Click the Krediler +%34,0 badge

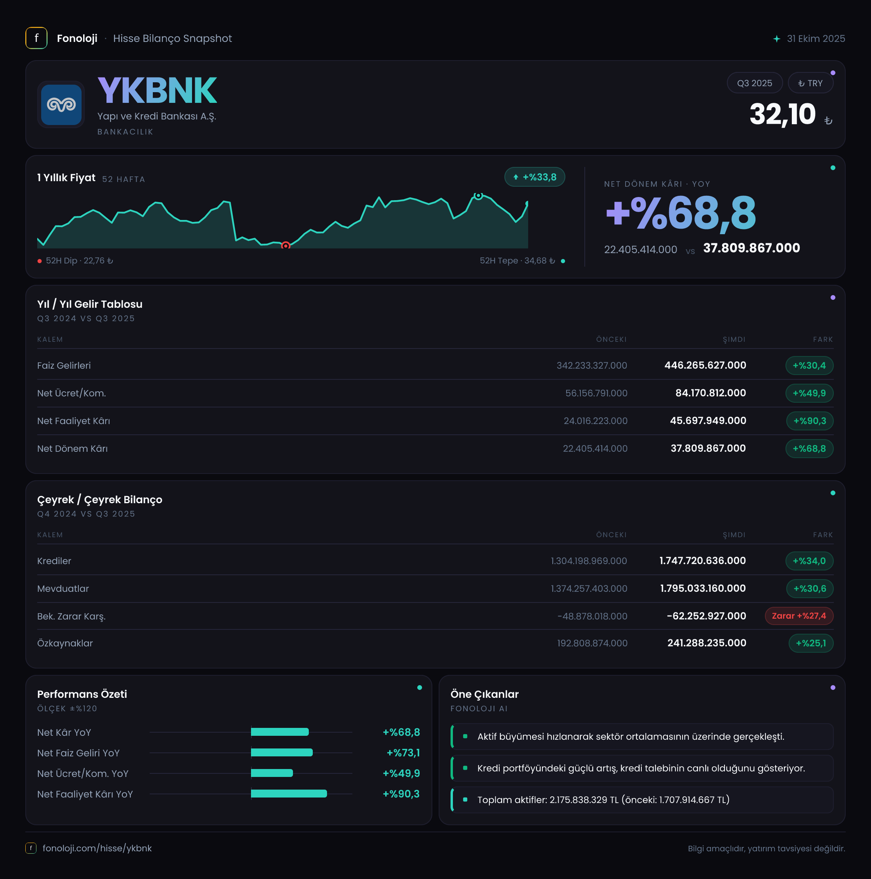coord(809,561)
